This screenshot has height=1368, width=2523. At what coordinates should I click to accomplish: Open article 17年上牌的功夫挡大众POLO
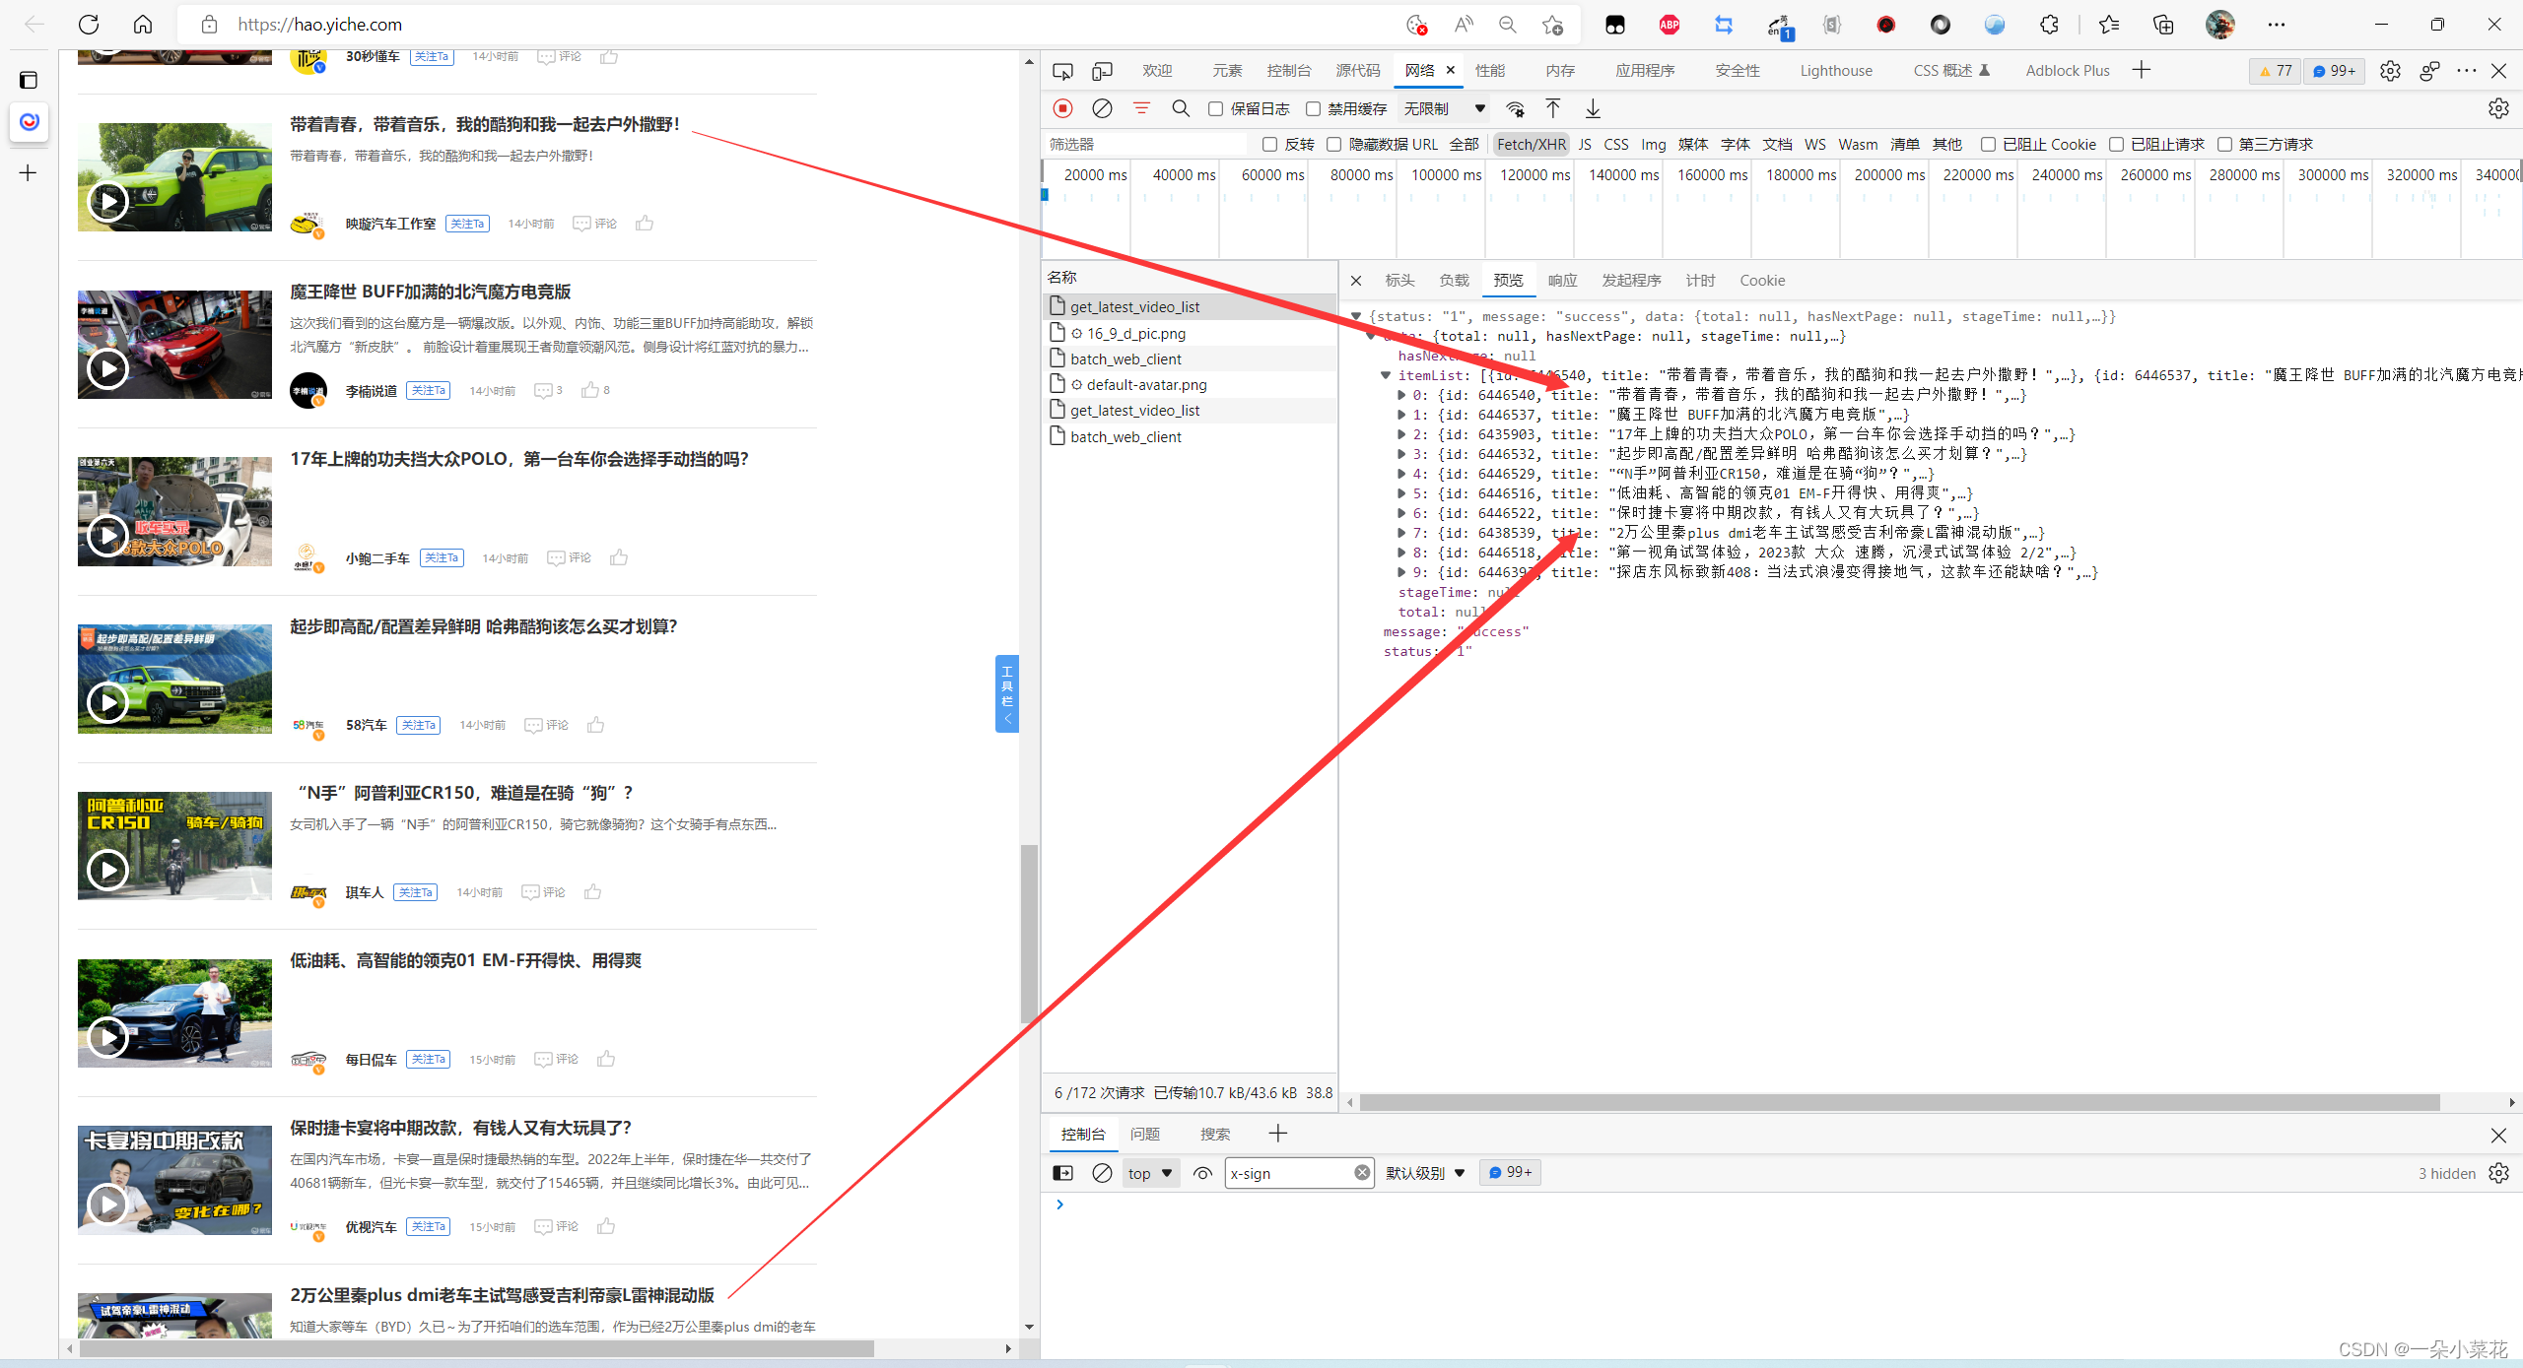coord(519,459)
